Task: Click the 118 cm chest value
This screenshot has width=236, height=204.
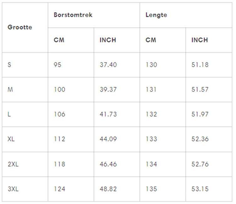Action: pyautogui.click(x=59, y=164)
